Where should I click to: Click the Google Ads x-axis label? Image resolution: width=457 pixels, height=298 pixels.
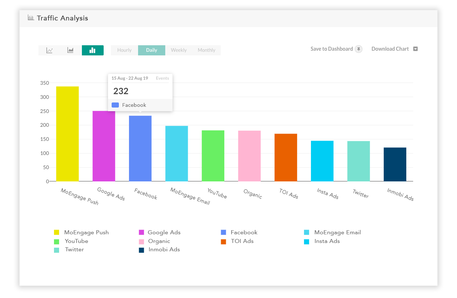[111, 194]
